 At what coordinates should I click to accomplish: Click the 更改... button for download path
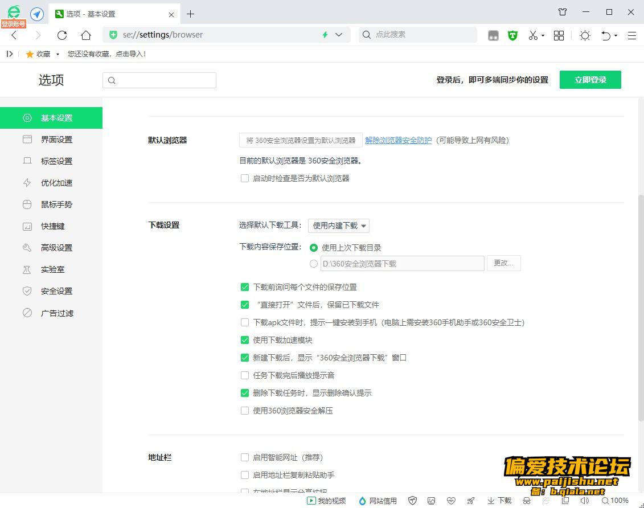[503, 263]
